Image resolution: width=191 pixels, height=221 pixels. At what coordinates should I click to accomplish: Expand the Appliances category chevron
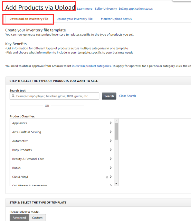click(x=111, y=123)
